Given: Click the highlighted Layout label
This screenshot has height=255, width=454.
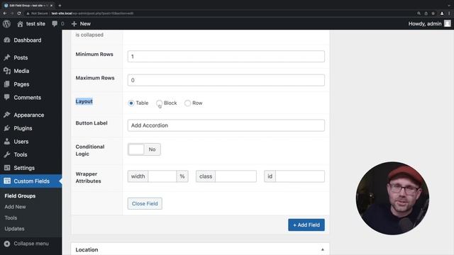Looking at the screenshot, I should point(84,101).
